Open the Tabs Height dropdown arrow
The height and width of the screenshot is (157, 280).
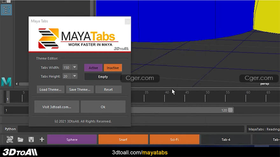74,76
